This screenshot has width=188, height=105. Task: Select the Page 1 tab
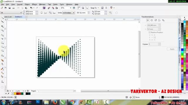coord(33,91)
